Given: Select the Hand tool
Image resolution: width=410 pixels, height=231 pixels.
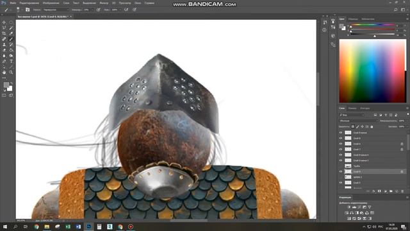Looking at the screenshot, I should click(x=4, y=73).
